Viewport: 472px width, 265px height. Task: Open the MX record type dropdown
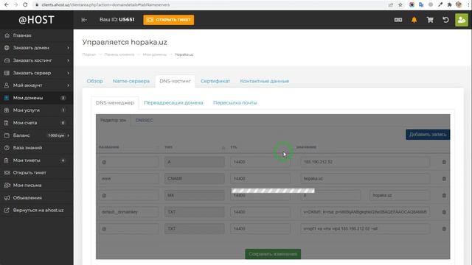[x=195, y=195]
